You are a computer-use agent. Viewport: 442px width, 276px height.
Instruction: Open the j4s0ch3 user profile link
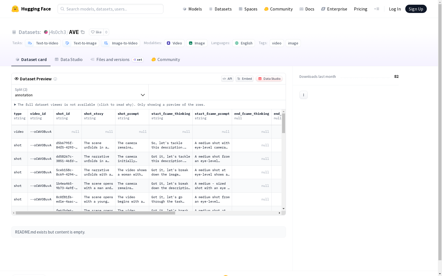[57, 32]
